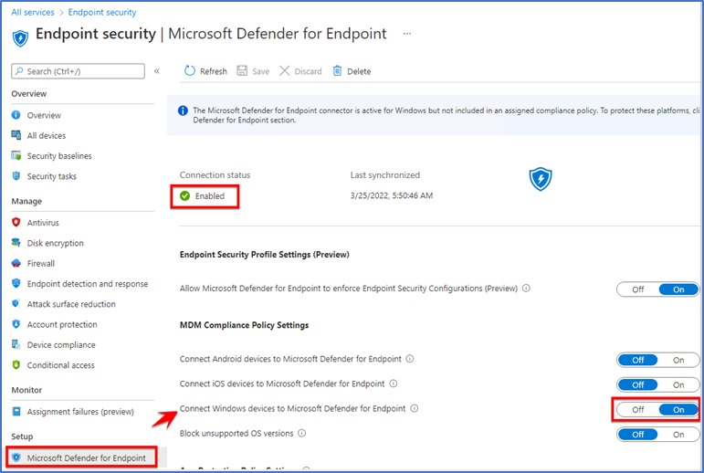
Task: Click info icon next to Connect iOS devices
Action: point(394,384)
